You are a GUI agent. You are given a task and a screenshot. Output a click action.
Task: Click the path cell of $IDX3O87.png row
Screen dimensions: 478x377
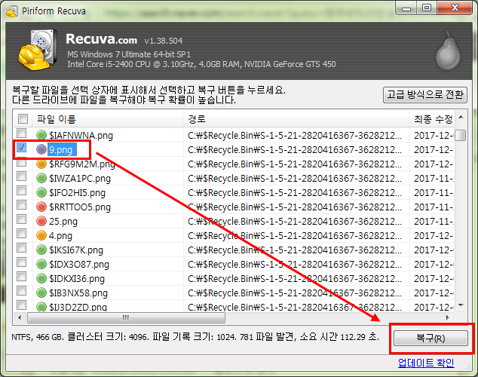click(295, 264)
